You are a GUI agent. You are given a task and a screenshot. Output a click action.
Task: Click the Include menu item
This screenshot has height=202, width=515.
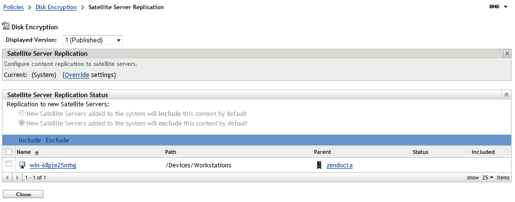pos(30,140)
